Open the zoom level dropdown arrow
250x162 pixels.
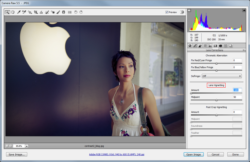coord(27,146)
